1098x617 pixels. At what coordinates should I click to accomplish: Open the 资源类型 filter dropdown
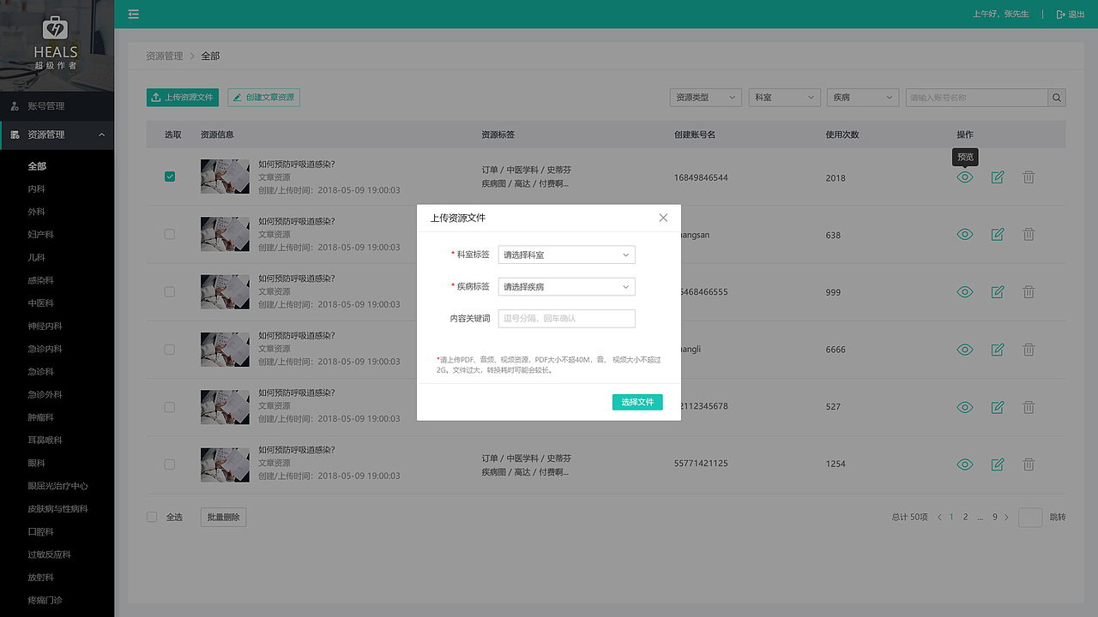click(x=705, y=98)
